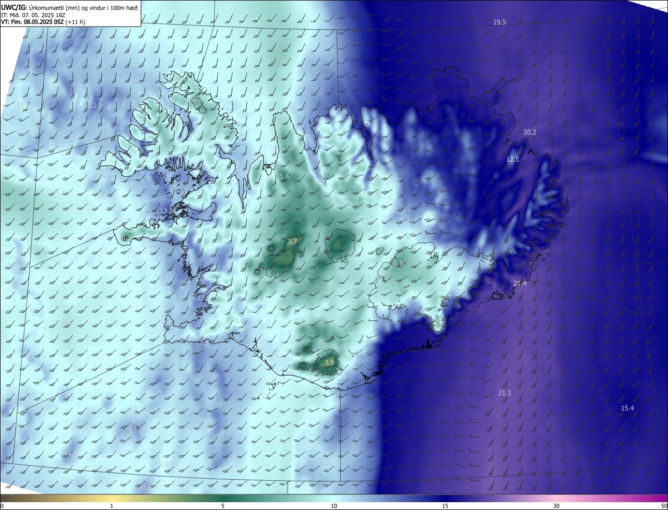668x510 pixels.
Task: Click the 5.6 value label
Action: (284, 177)
